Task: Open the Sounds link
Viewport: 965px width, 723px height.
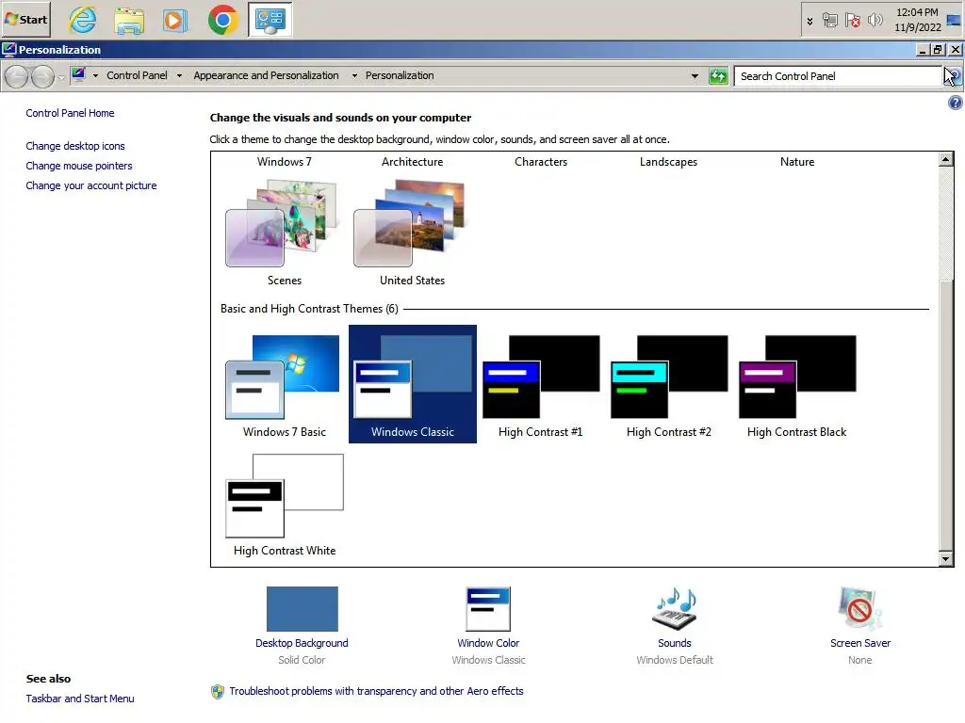Action: 675,643
